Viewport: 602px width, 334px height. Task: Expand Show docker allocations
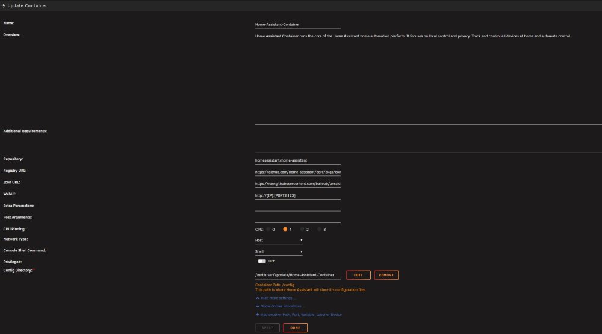point(282,306)
